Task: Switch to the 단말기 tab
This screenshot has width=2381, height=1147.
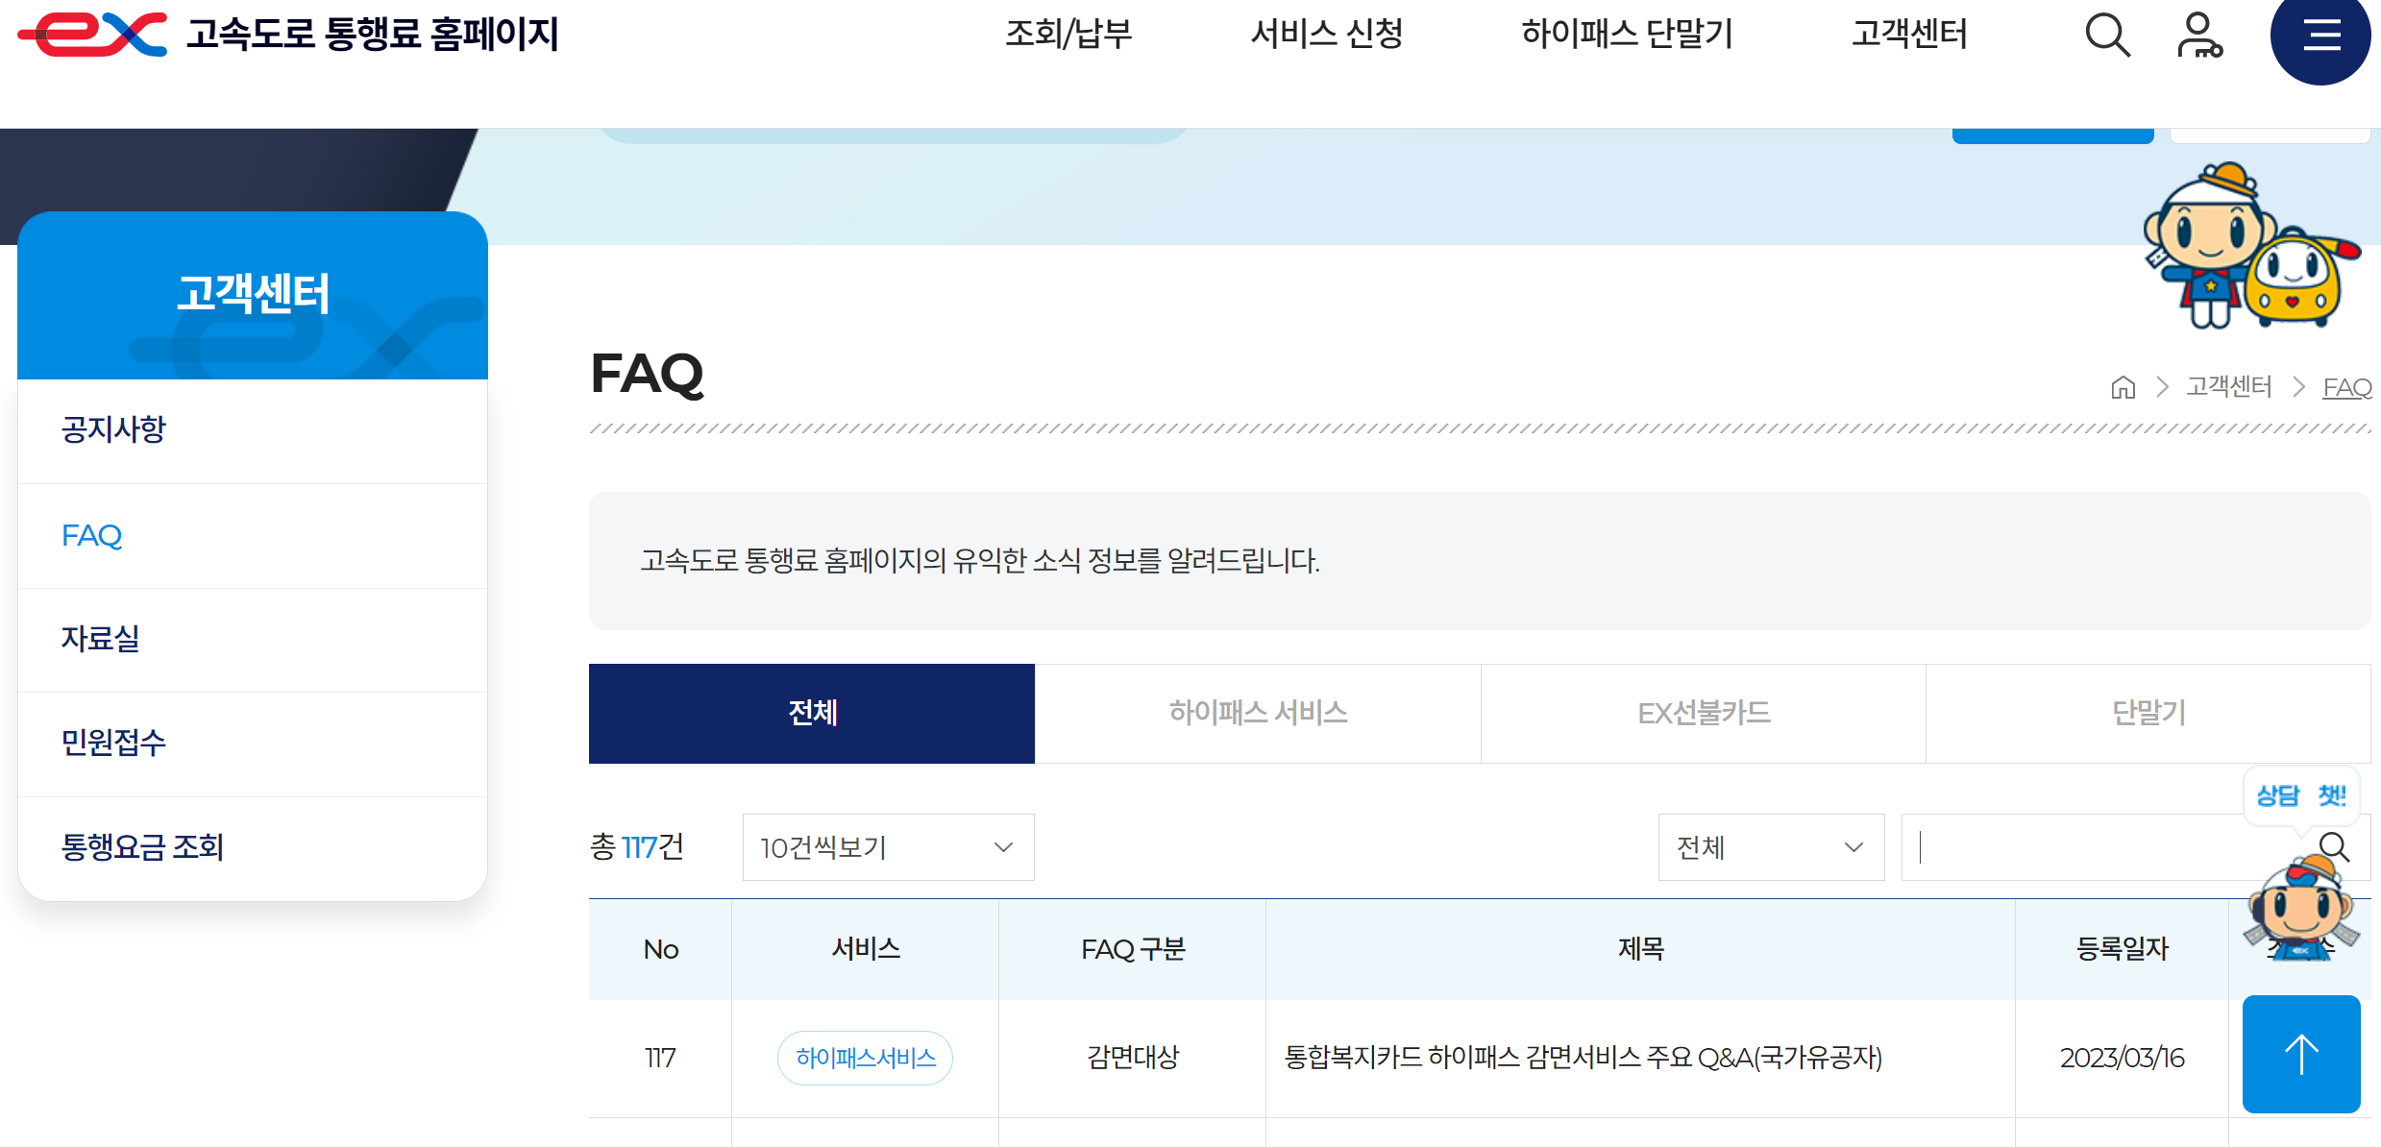Action: pyautogui.click(x=2148, y=713)
